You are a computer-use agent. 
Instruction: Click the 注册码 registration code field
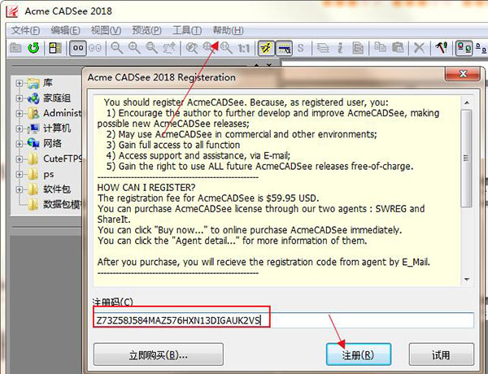tap(284, 320)
